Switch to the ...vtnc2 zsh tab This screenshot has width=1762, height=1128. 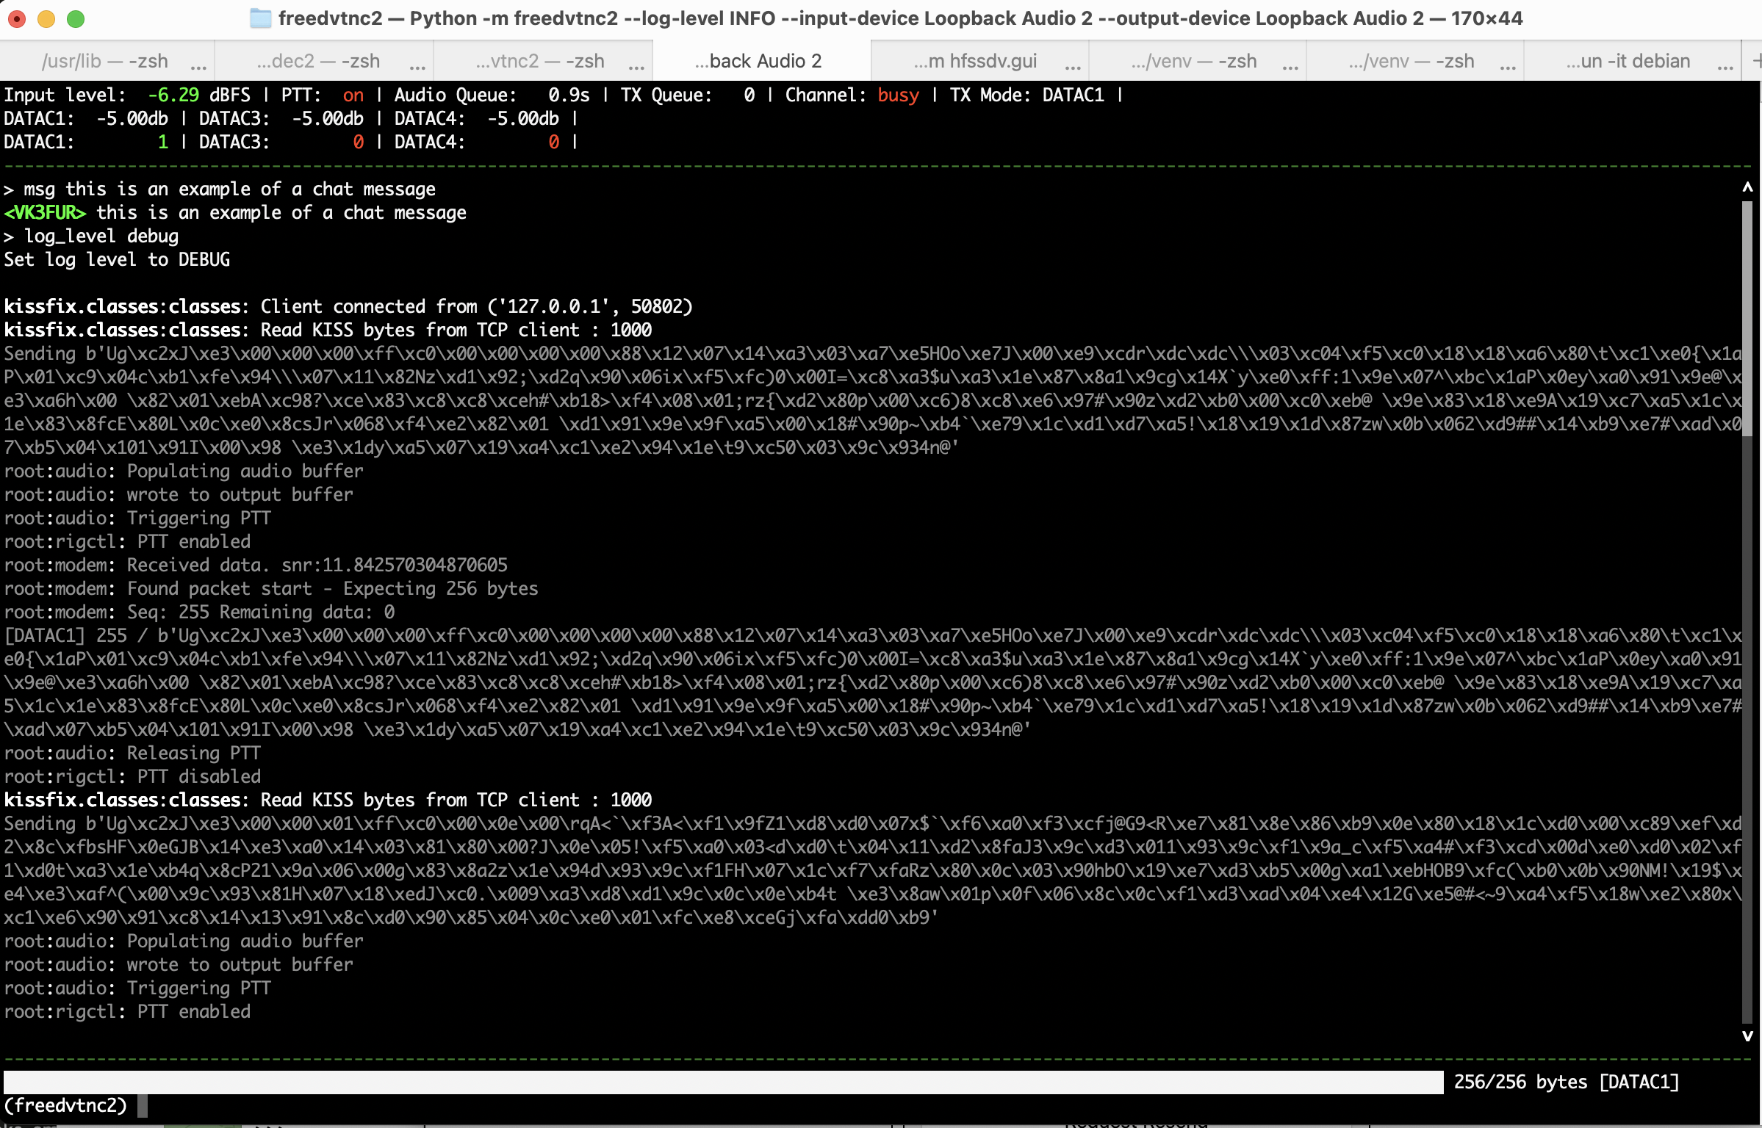540,62
